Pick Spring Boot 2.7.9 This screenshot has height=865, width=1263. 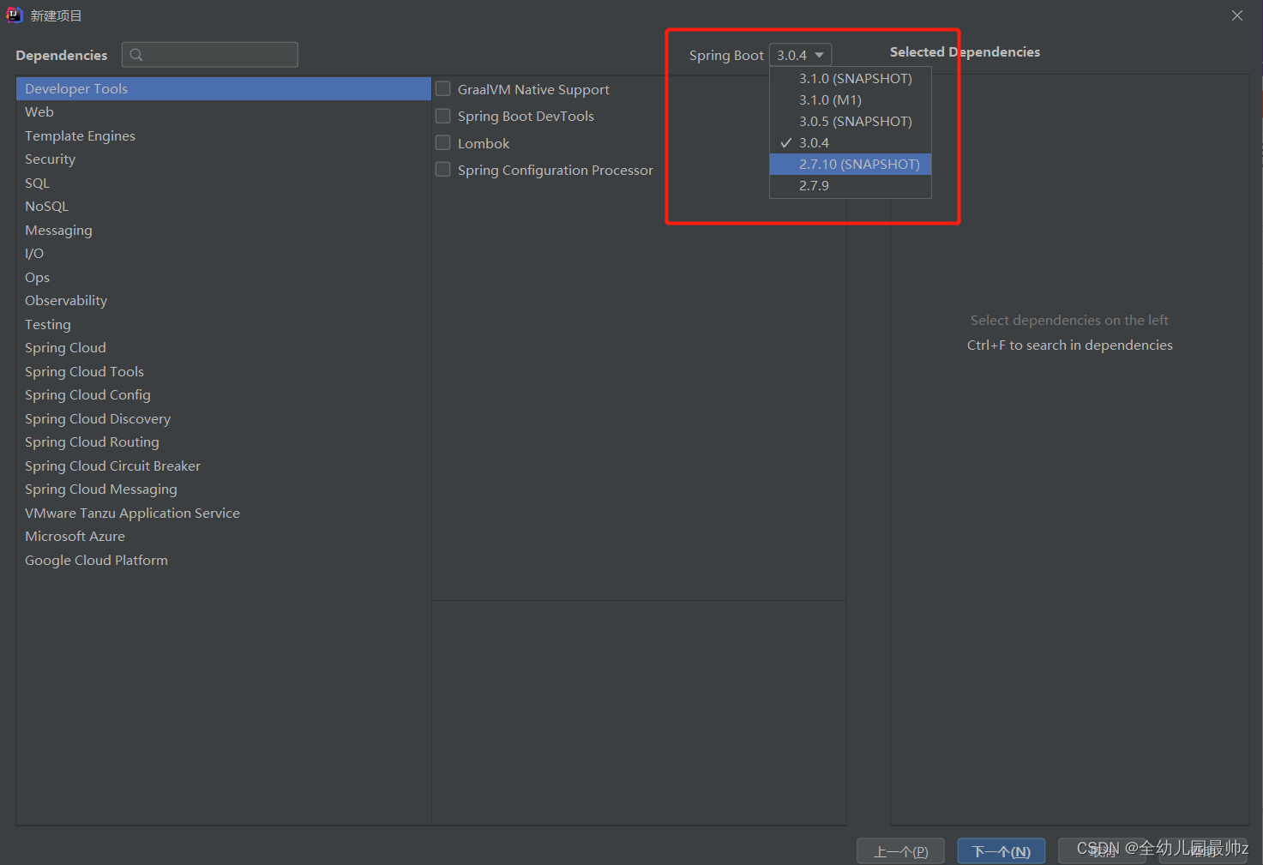coord(851,185)
